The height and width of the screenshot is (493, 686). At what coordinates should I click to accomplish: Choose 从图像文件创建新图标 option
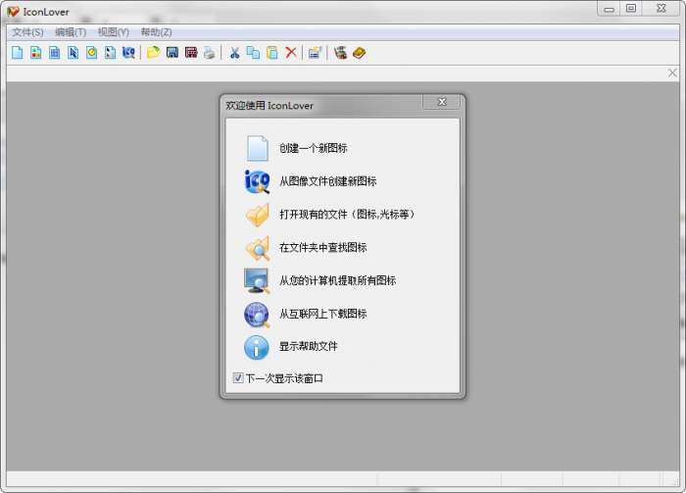point(327,181)
